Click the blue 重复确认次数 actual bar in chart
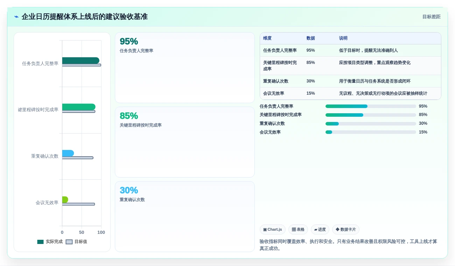455x266 pixels. [x=68, y=153]
